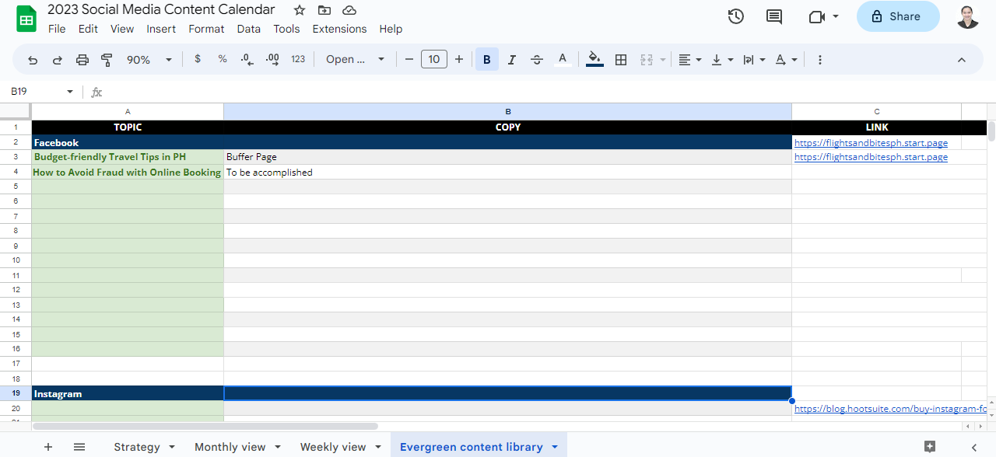Open the Extensions menu
Viewport: 996px width, 457px height.
point(339,29)
